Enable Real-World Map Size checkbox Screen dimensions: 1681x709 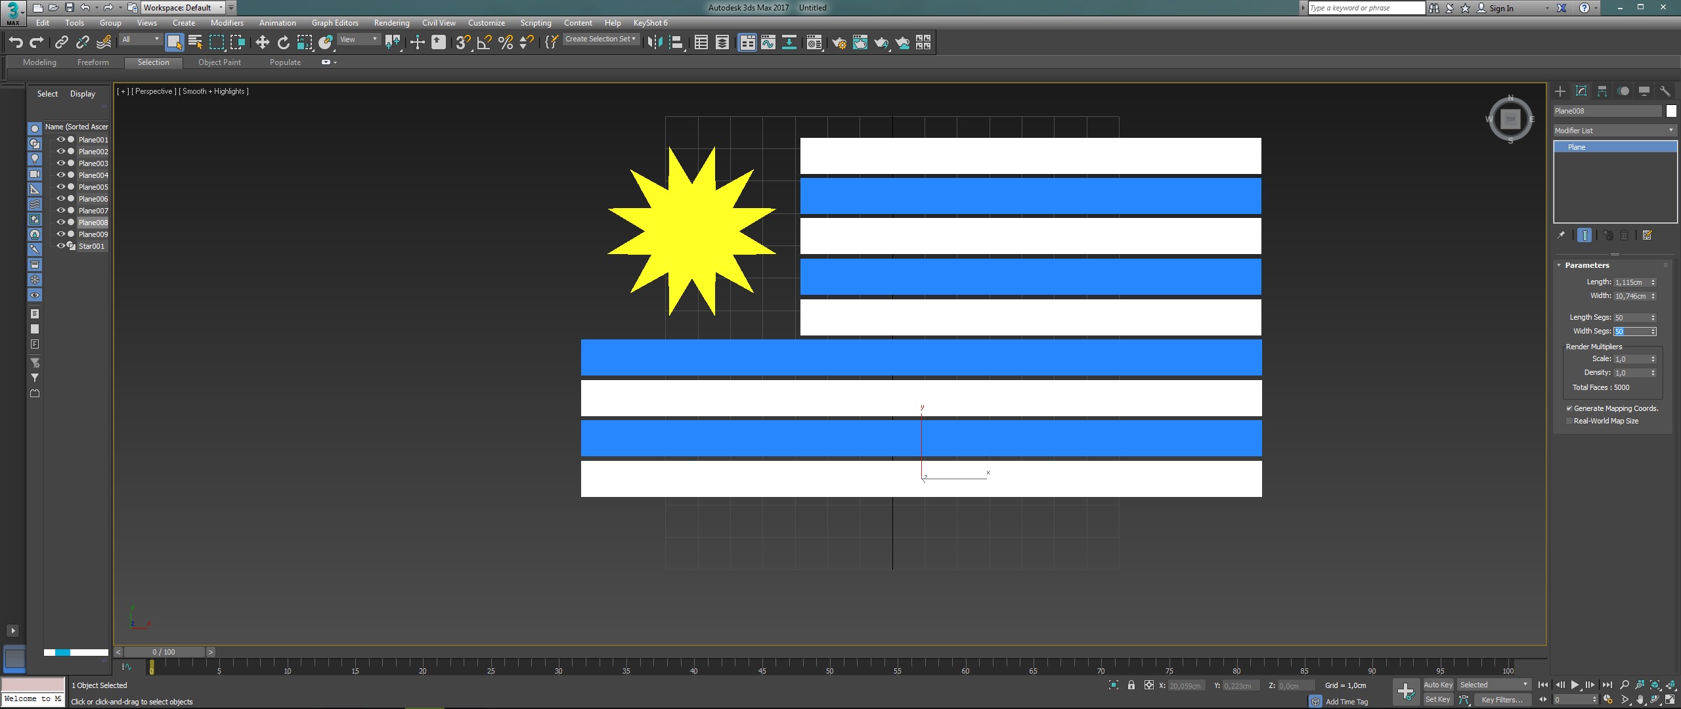tap(1569, 421)
